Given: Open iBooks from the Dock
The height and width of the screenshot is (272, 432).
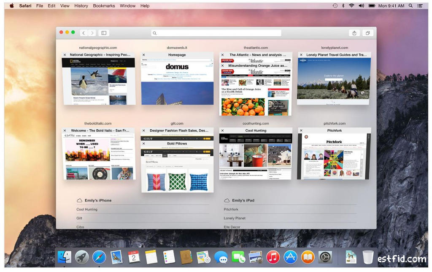Looking at the screenshot, I should coord(308,257).
